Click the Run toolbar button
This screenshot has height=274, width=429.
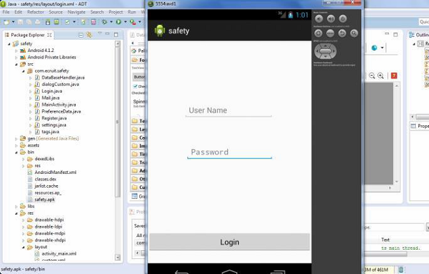pyautogui.click(x=119, y=22)
